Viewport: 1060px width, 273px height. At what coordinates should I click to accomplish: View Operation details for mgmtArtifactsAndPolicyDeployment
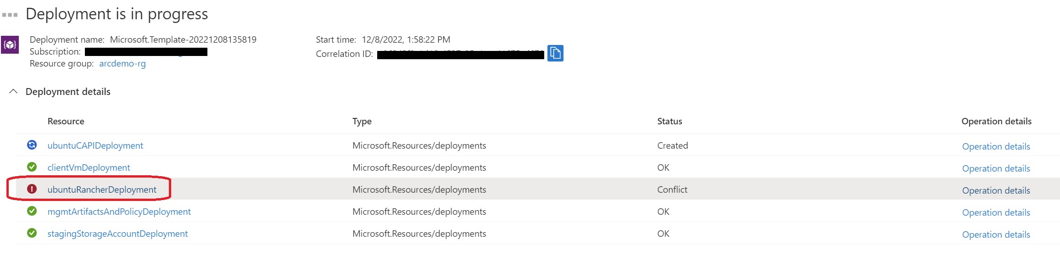pyautogui.click(x=996, y=212)
